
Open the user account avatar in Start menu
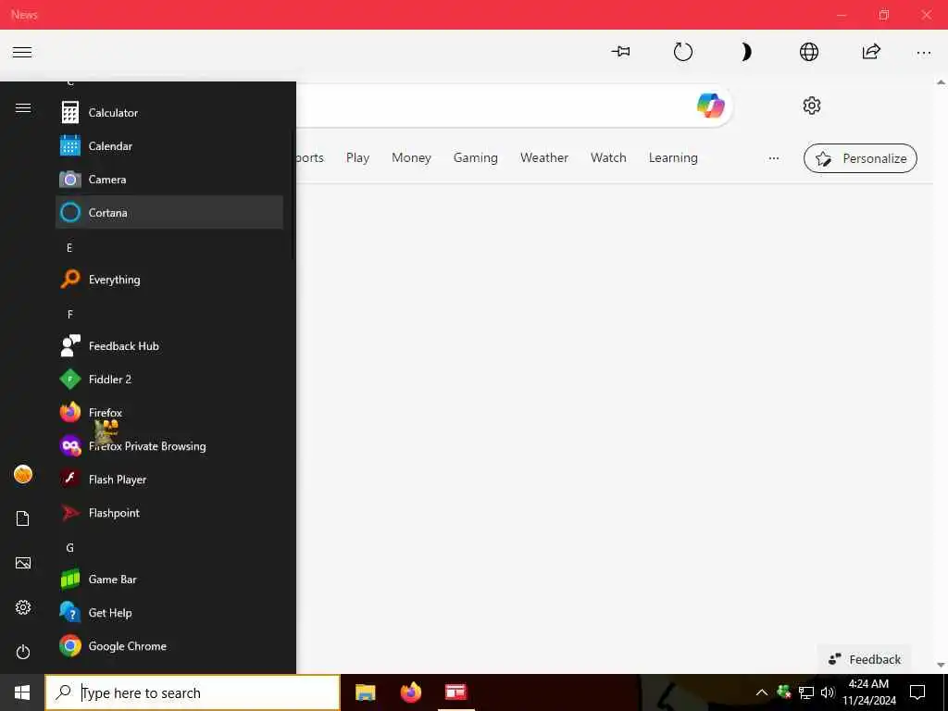pos(23,474)
